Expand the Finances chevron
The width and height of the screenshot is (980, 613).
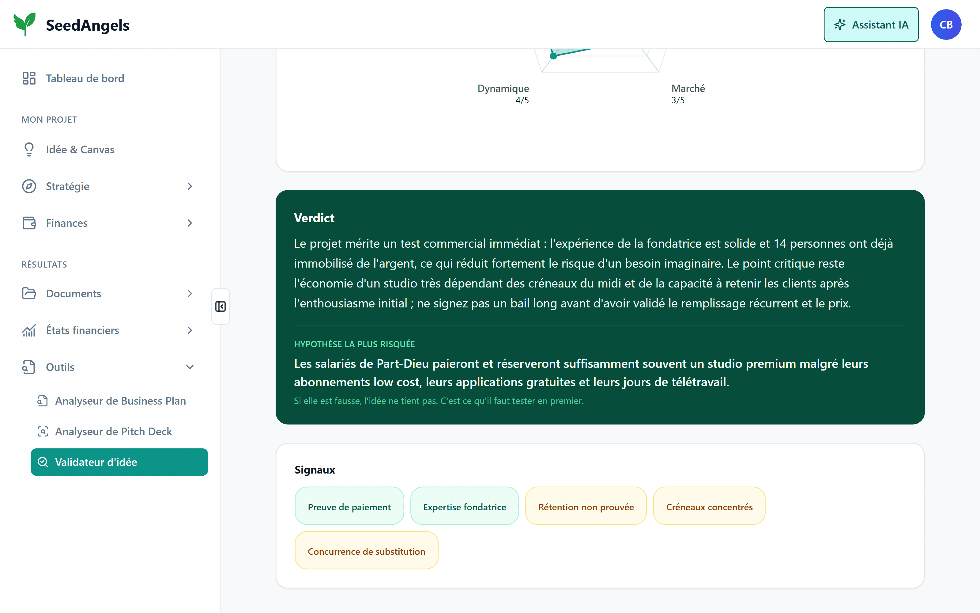190,223
